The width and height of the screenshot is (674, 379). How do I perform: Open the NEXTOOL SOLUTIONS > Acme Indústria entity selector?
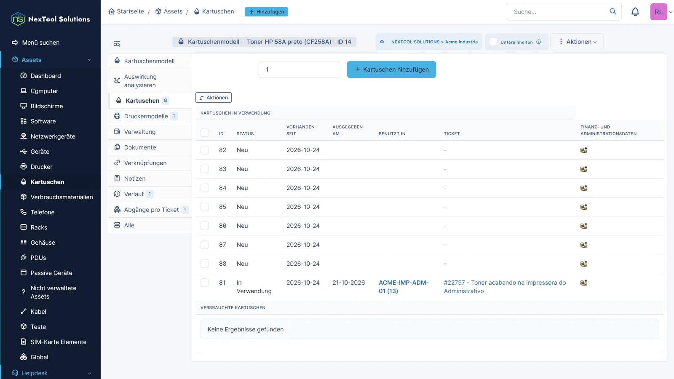coord(429,42)
